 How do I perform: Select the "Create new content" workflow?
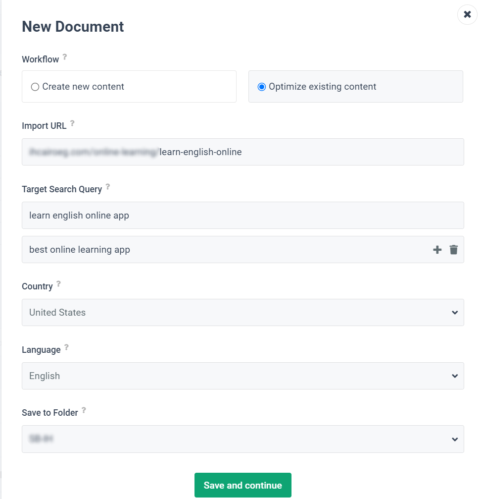tap(35, 86)
